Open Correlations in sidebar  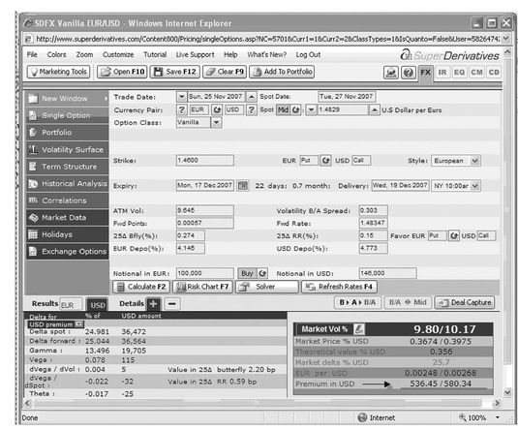(x=68, y=200)
